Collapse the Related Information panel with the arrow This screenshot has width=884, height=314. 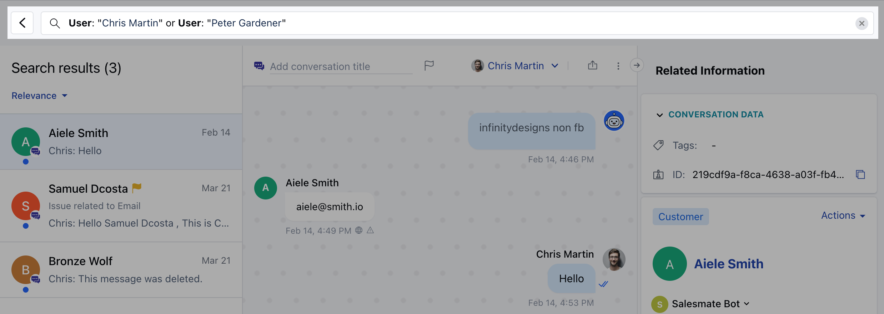pos(637,65)
